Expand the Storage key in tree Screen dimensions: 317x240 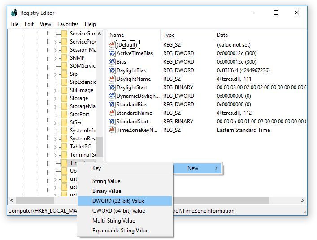point(55,98)
